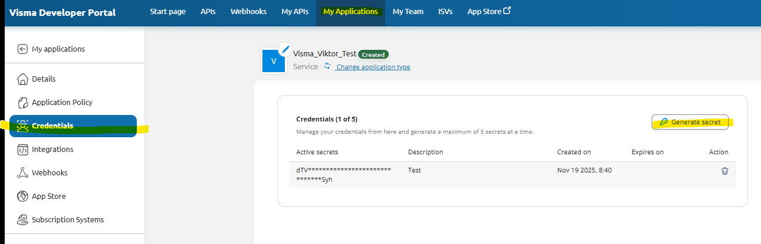Screen dimensions: 761x244
Task: Click the Active secrets column header
Action: 317,152
